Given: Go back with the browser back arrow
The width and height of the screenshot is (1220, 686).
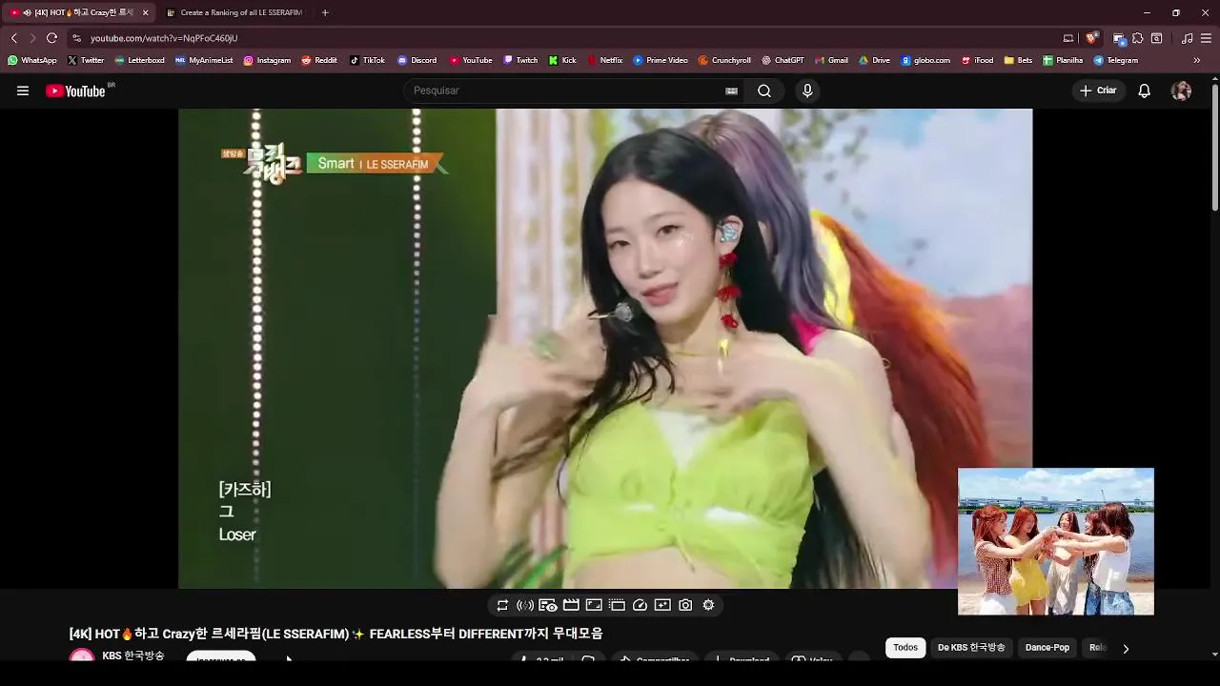Looking at the screenshot, I should (x=13, y=38).
